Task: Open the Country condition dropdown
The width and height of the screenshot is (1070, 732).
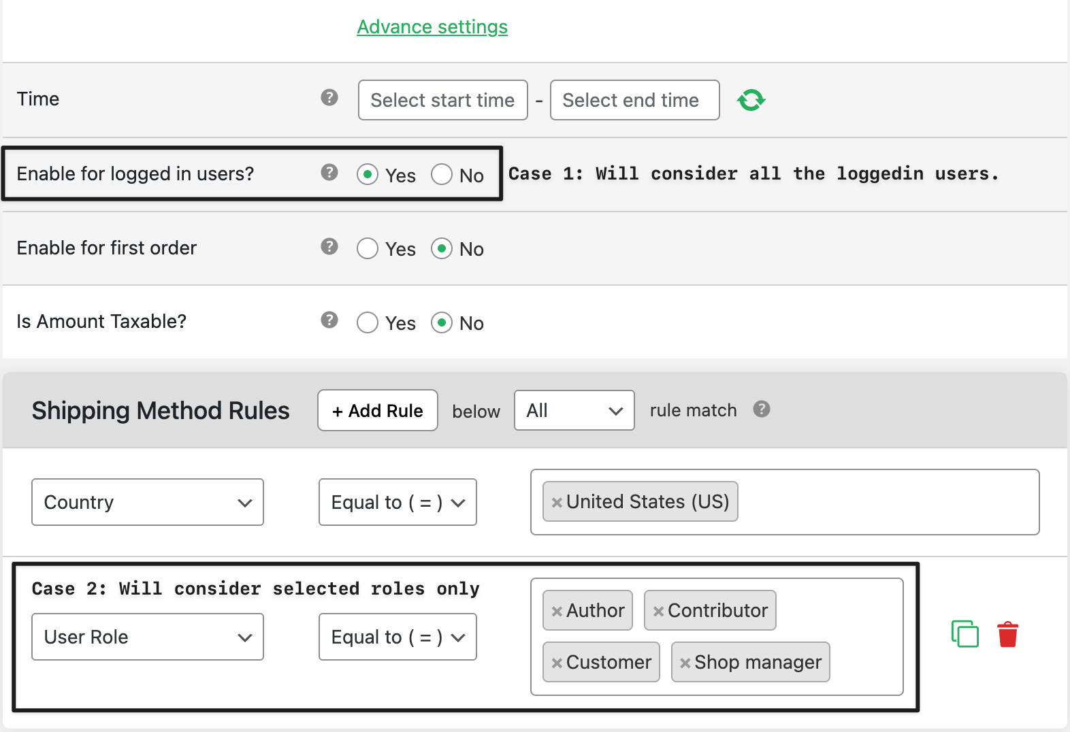Action: point(148,502)
